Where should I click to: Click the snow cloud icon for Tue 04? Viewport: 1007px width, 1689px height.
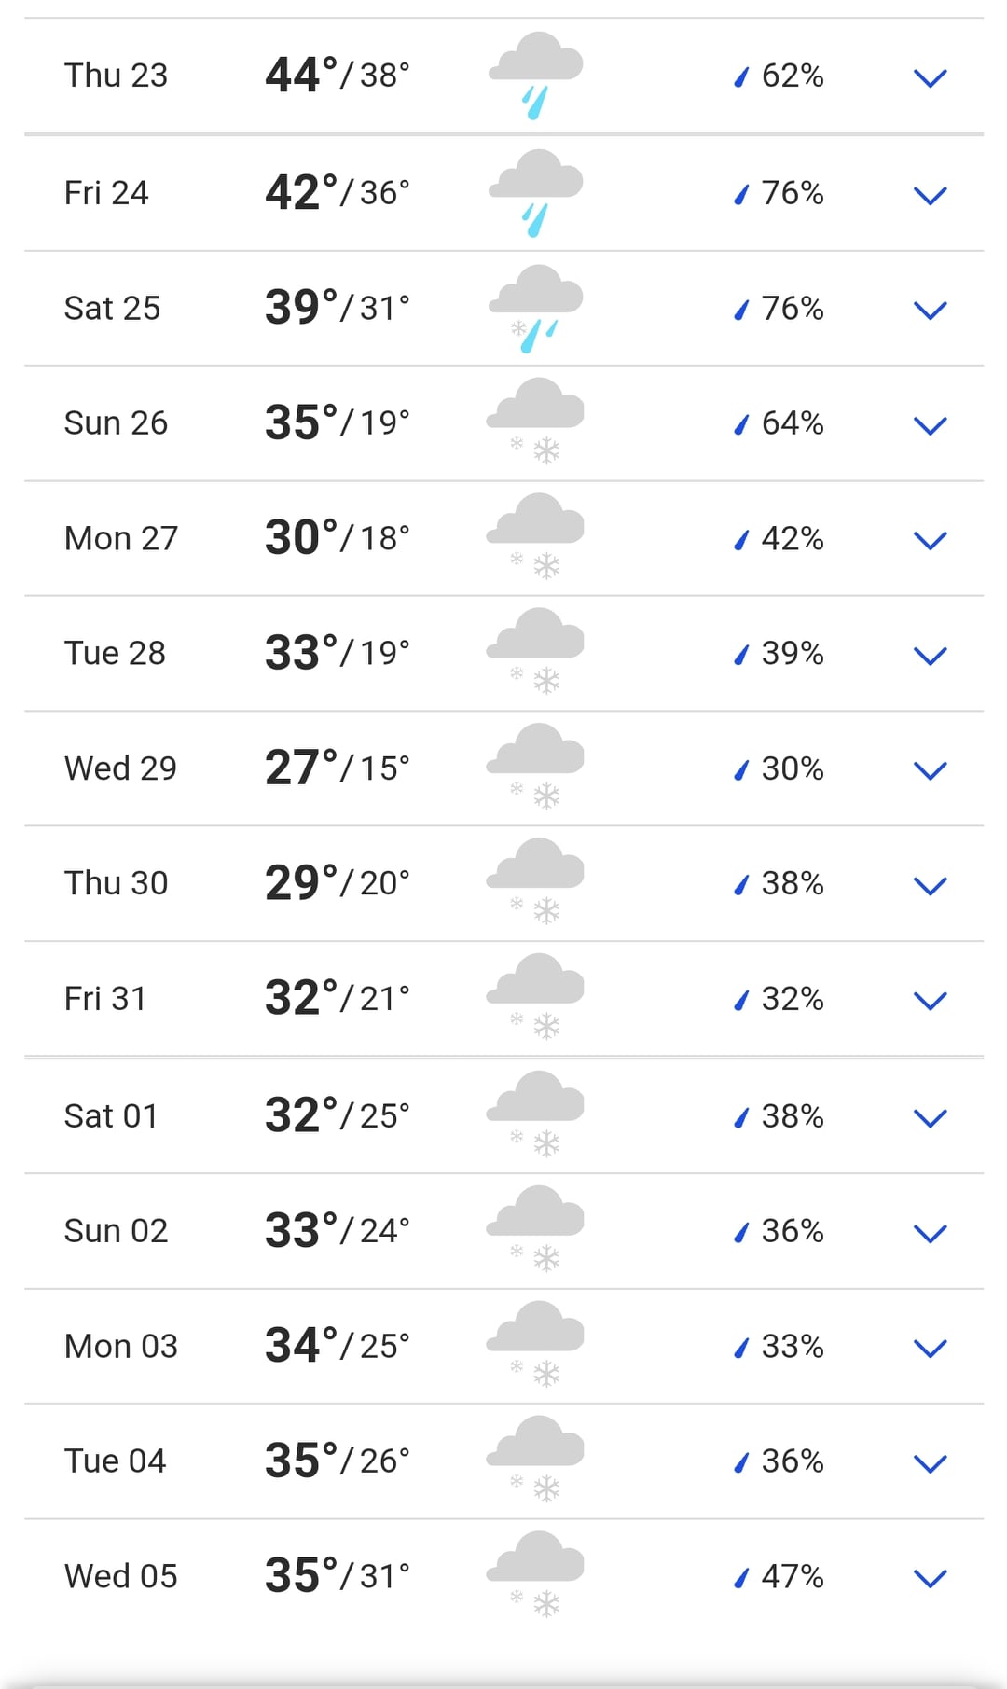535,1460
